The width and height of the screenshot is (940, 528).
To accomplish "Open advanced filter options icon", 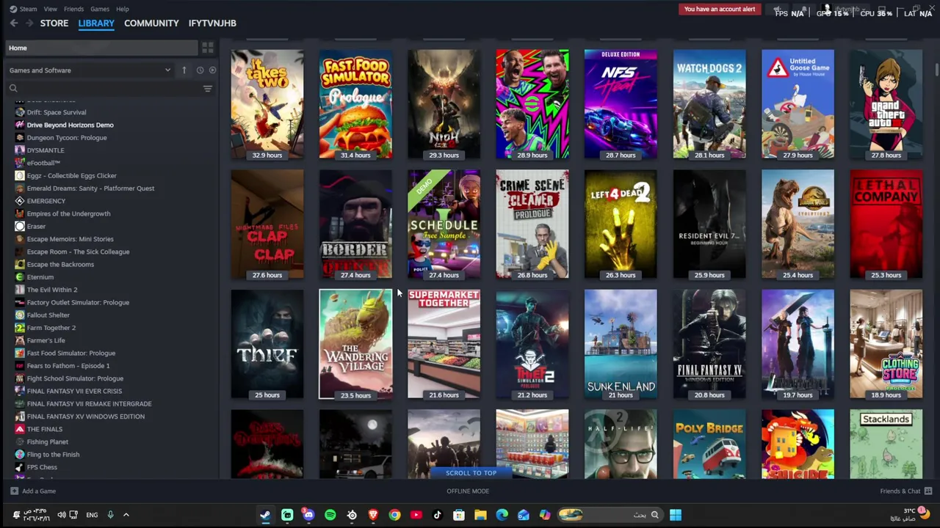I will (208, 89).
